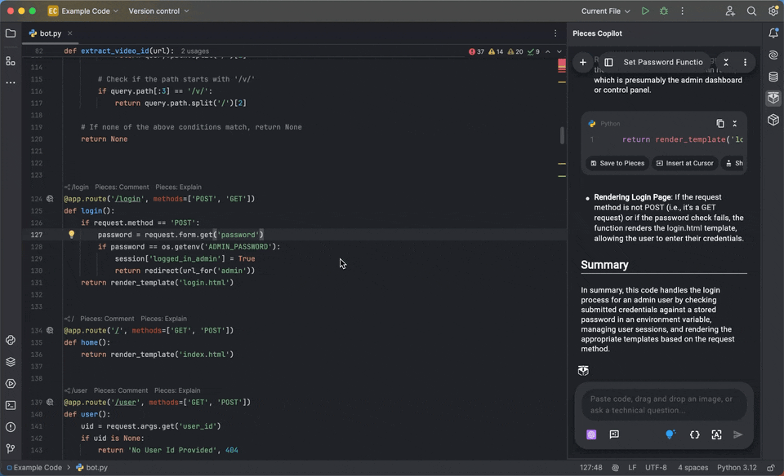784x476 pixels.
Task: Open the Project tool window folder icon
Action: coord(11,33)
